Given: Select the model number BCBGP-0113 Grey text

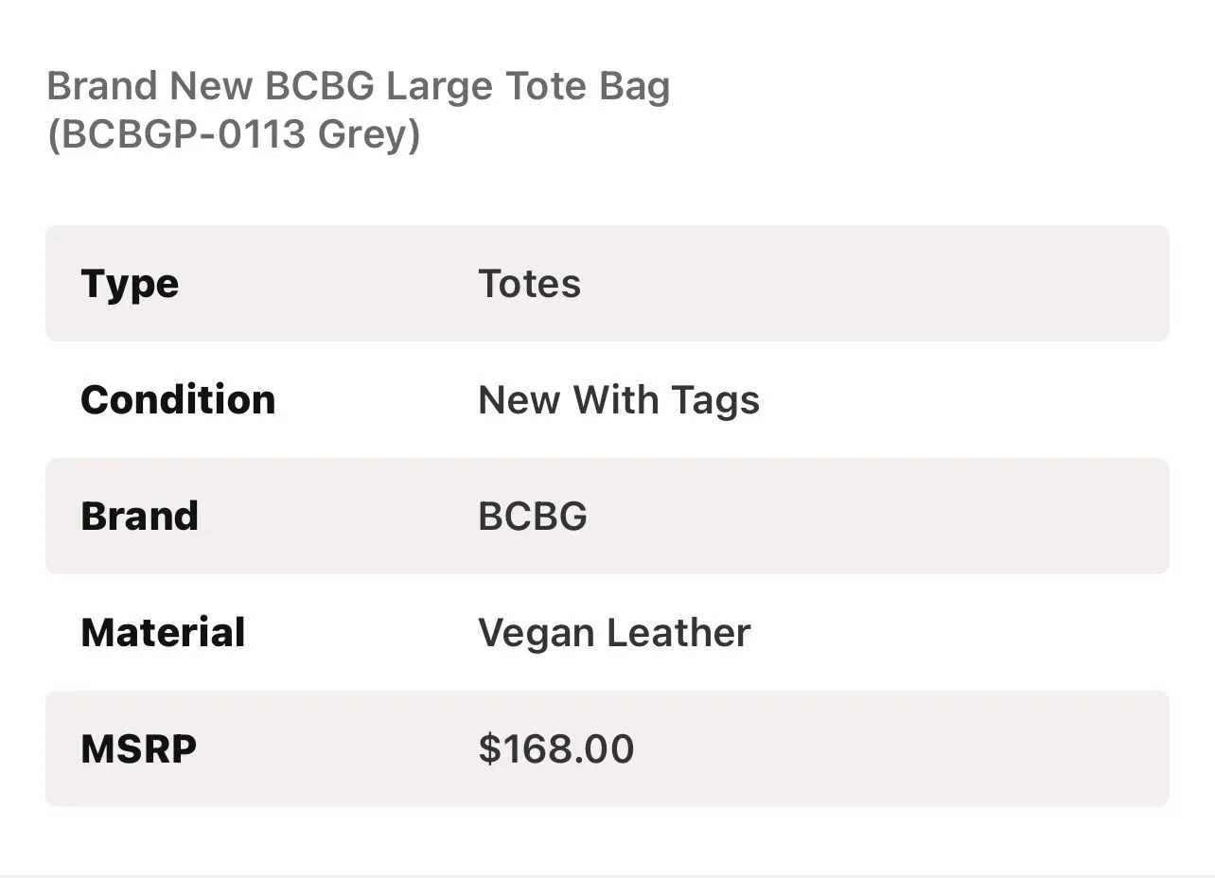Looking at the screenshot, I should (x=233, y=135).
